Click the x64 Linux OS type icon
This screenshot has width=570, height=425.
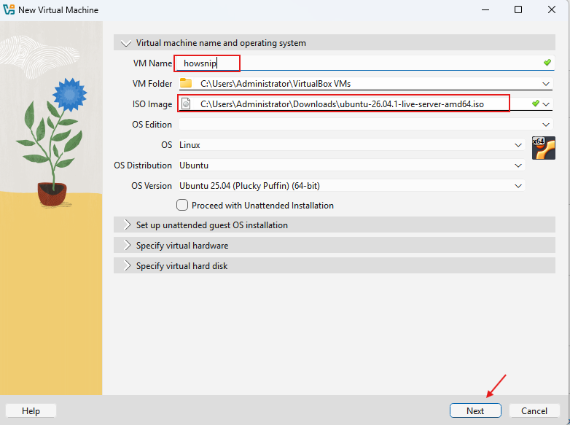coord(544,148)
